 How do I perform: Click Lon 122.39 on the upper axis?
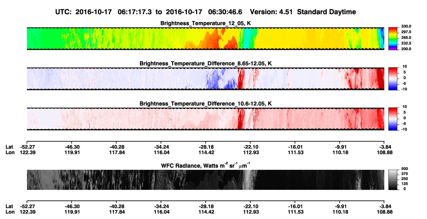pyautogui.click(x=27, y=152)
